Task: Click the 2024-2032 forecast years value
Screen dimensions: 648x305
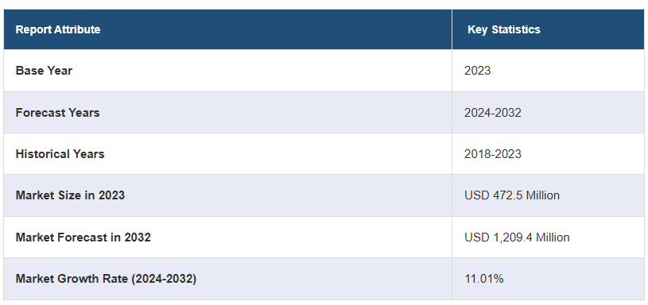Action: pyautogui.click(x=493, y=112)
